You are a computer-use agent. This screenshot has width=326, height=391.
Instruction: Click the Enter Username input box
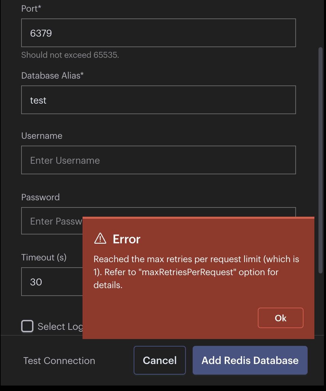pos(159,160)
